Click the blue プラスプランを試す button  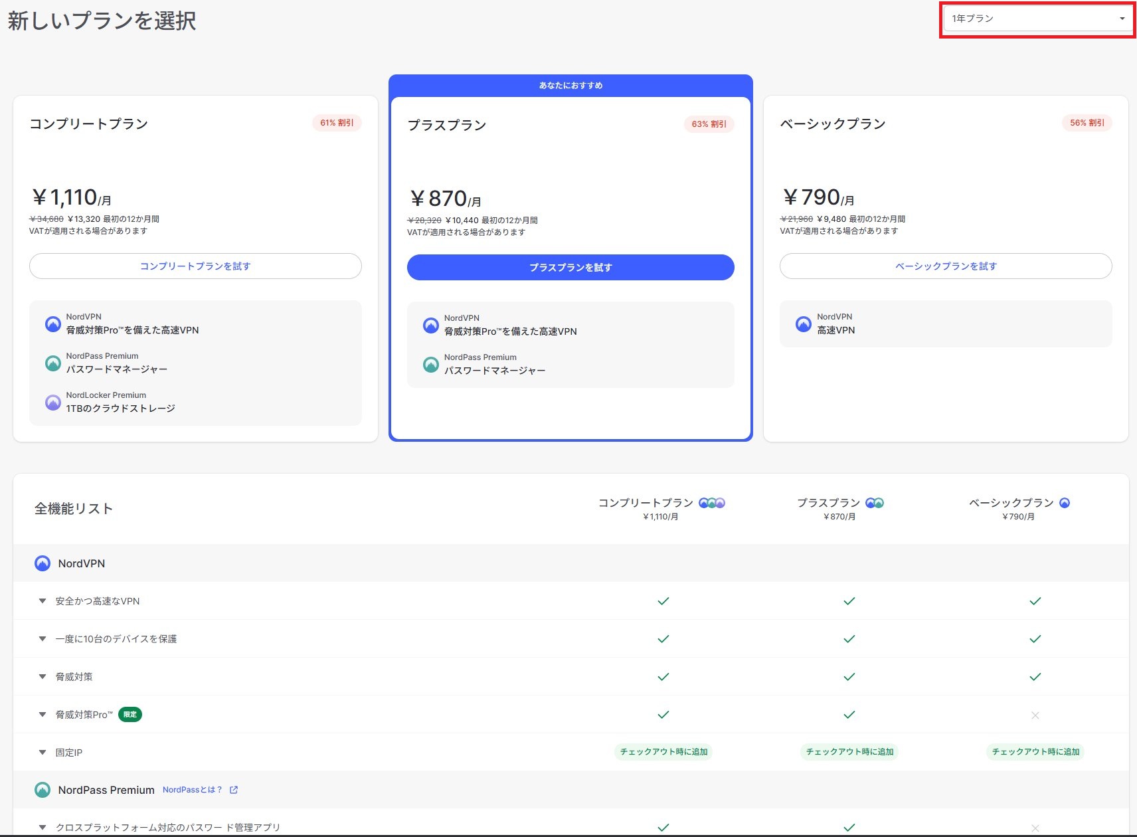[x=570, y=268]
